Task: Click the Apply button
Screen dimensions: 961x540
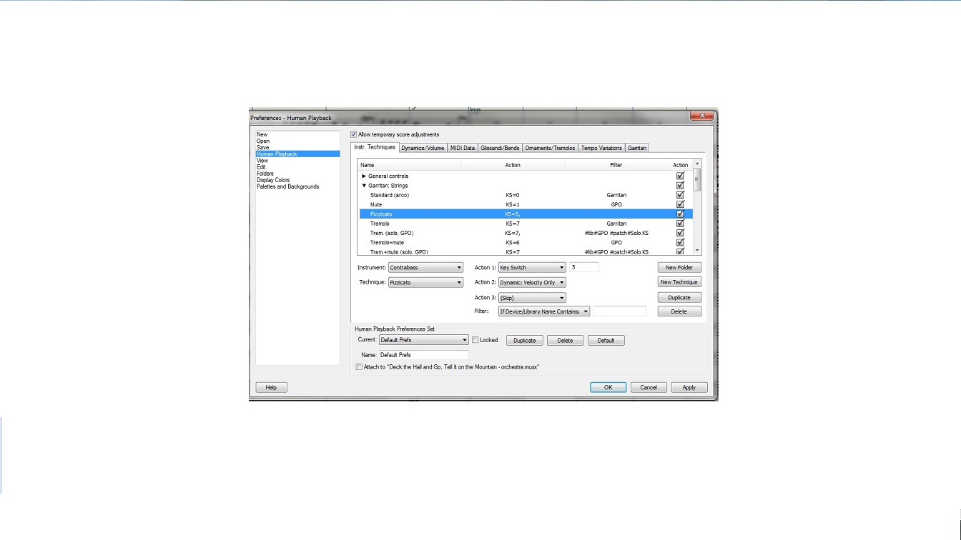Action: [689, 387]
